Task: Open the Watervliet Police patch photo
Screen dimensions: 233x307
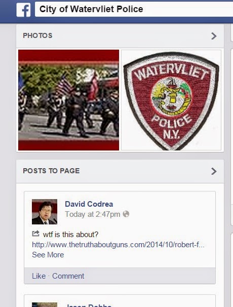Action: pos(171,100)
